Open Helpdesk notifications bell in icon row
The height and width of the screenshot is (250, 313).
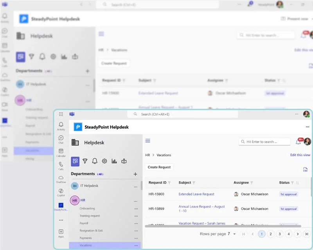coord(95,161)
